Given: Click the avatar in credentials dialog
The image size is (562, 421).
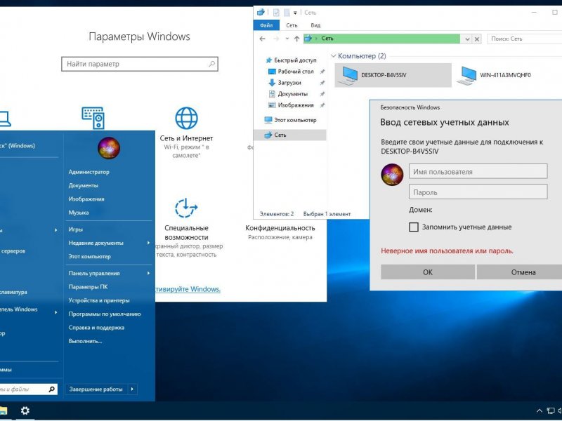Looking at the screenshot, I should tap(392, 175).
